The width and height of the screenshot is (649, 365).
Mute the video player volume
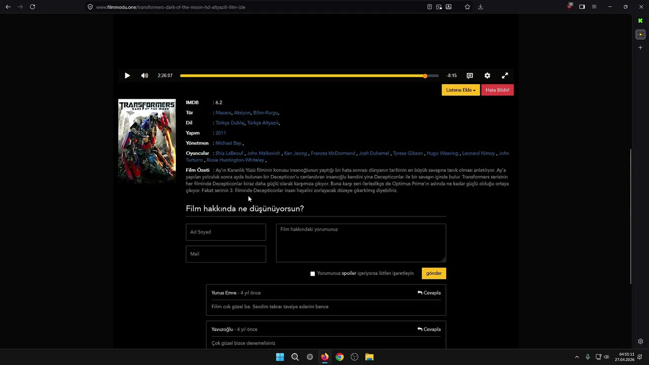(x=145, y=76)
